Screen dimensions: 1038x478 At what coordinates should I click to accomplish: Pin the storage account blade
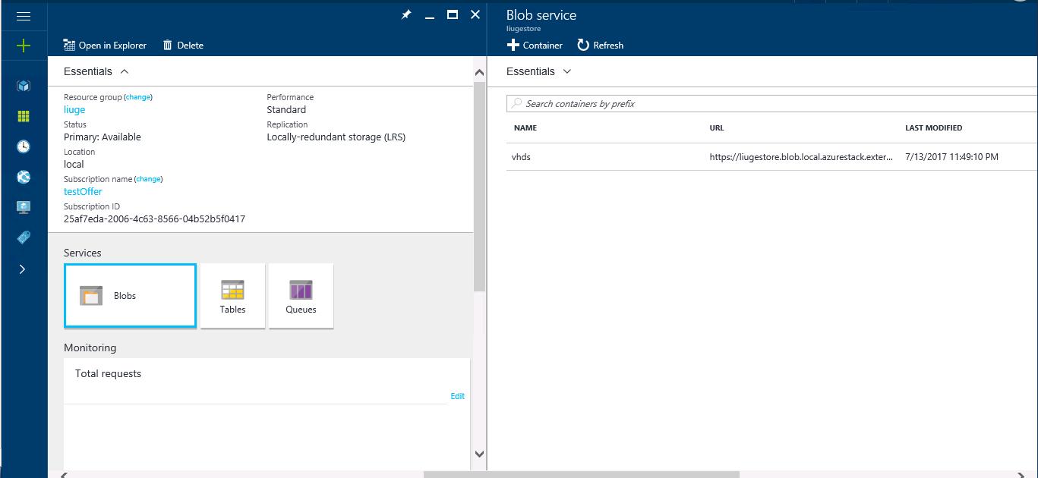coord(406,14)
